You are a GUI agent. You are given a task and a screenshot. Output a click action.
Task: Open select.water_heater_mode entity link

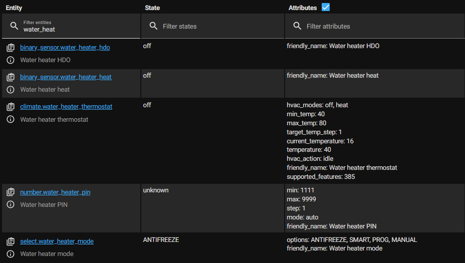57,241
